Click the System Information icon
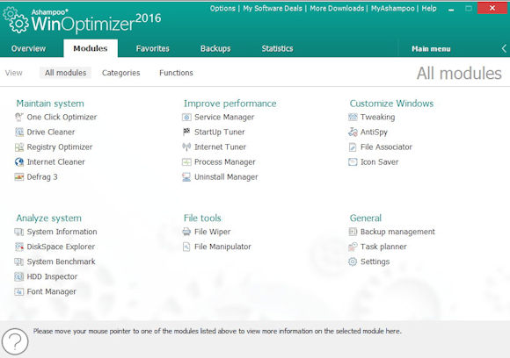510x358 pixels. click(x=19, y=232)
